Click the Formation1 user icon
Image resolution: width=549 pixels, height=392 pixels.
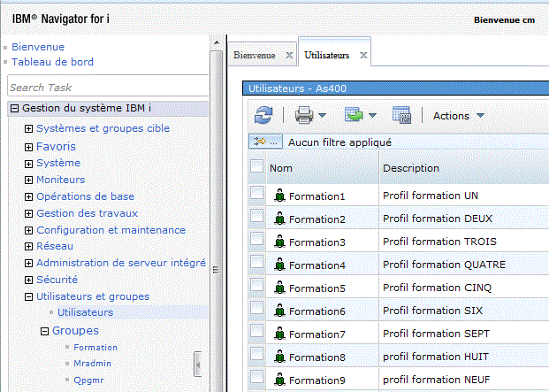pos(279,196)
